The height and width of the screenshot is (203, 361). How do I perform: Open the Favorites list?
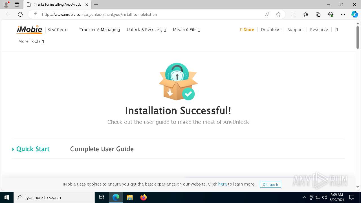[306, 14]
